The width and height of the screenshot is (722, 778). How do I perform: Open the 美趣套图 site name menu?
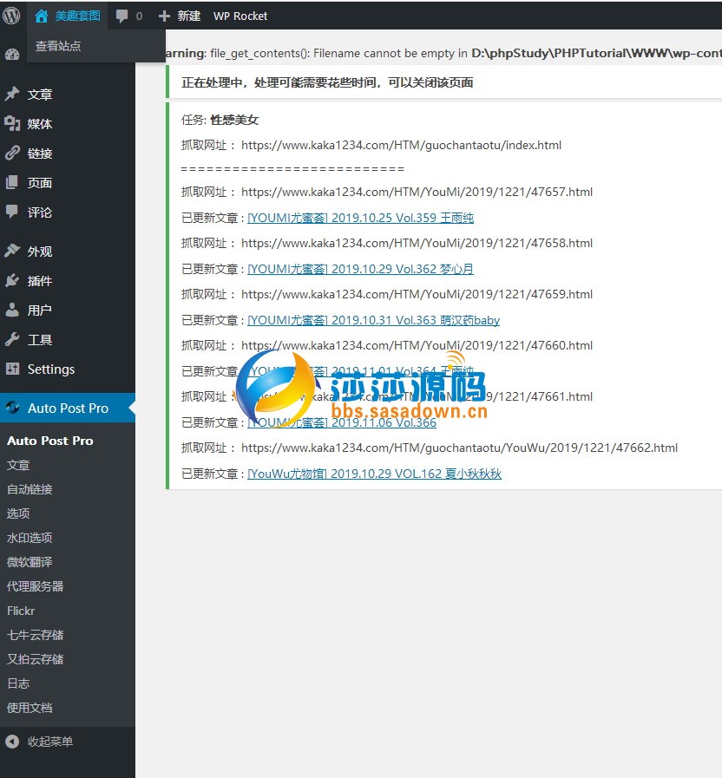click(x=77, y=16)
